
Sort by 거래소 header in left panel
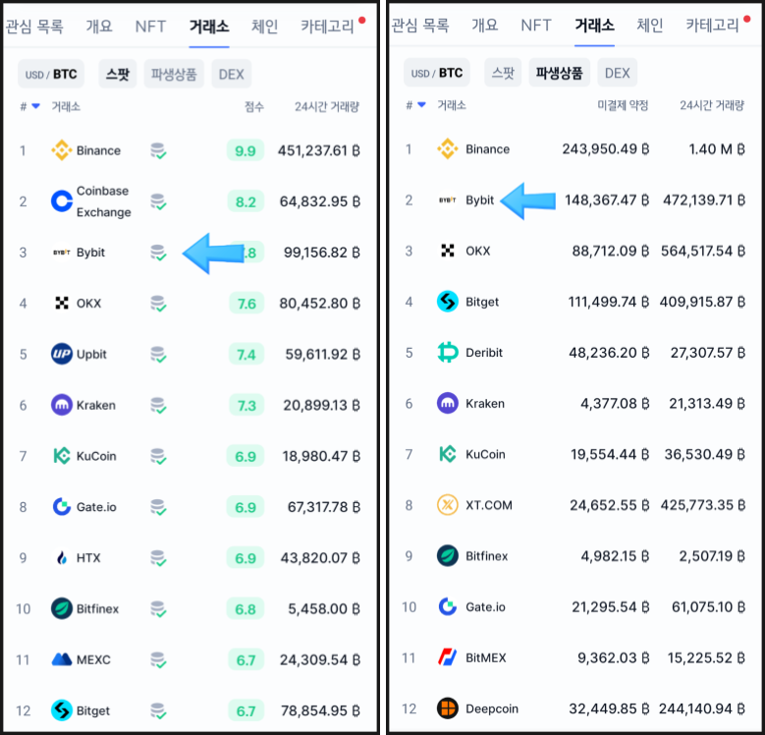[66, 106]
